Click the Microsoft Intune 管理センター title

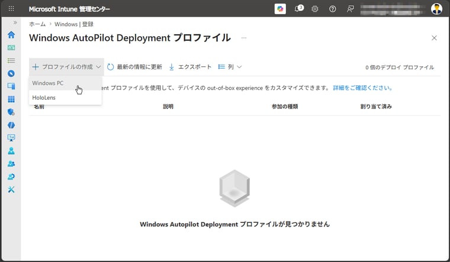69,9
